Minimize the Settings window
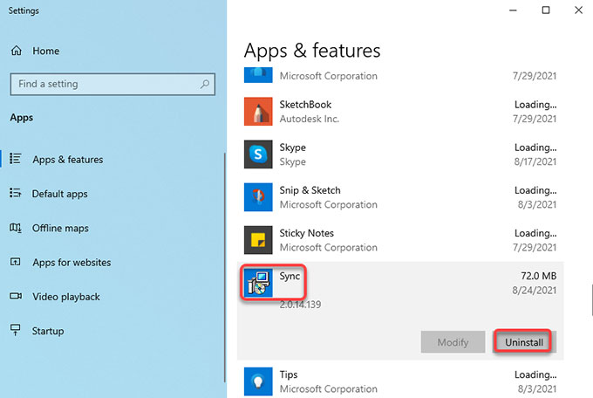 pyautogui.click(x=513, y=10)
